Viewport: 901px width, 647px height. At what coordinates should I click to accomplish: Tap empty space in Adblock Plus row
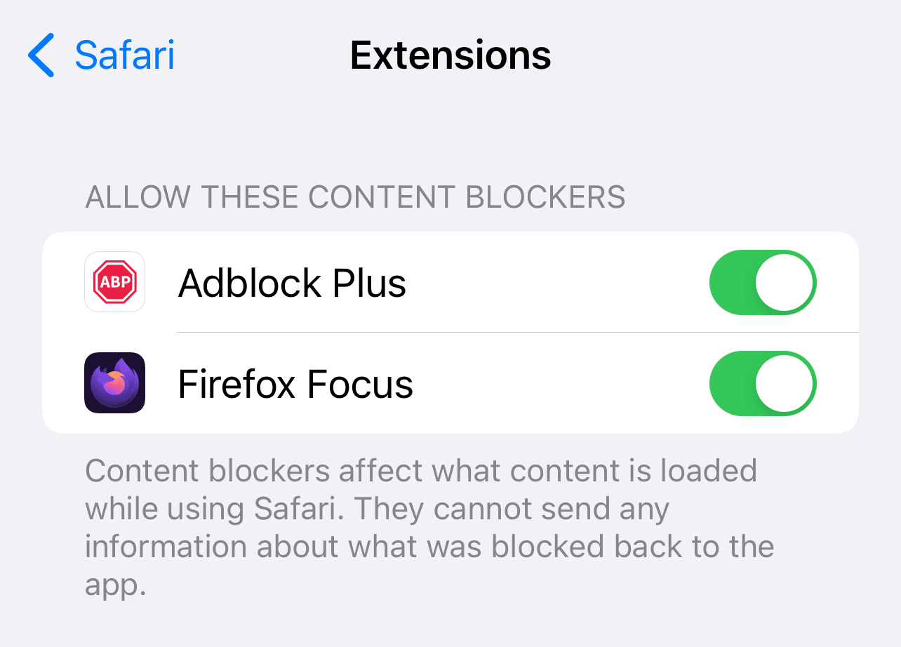coord(558,282)
